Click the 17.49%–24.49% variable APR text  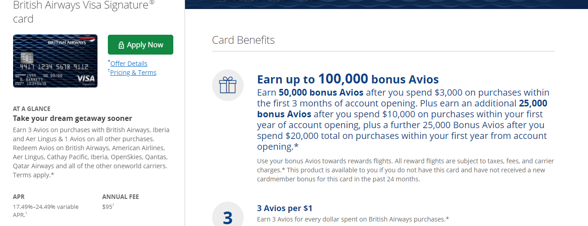point(46,211)
